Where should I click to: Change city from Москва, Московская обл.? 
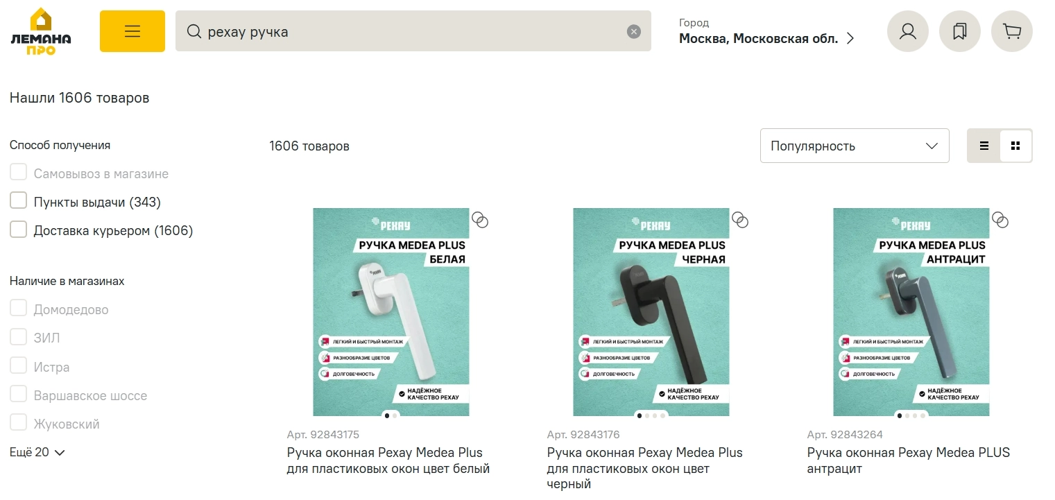coord(766,38)
